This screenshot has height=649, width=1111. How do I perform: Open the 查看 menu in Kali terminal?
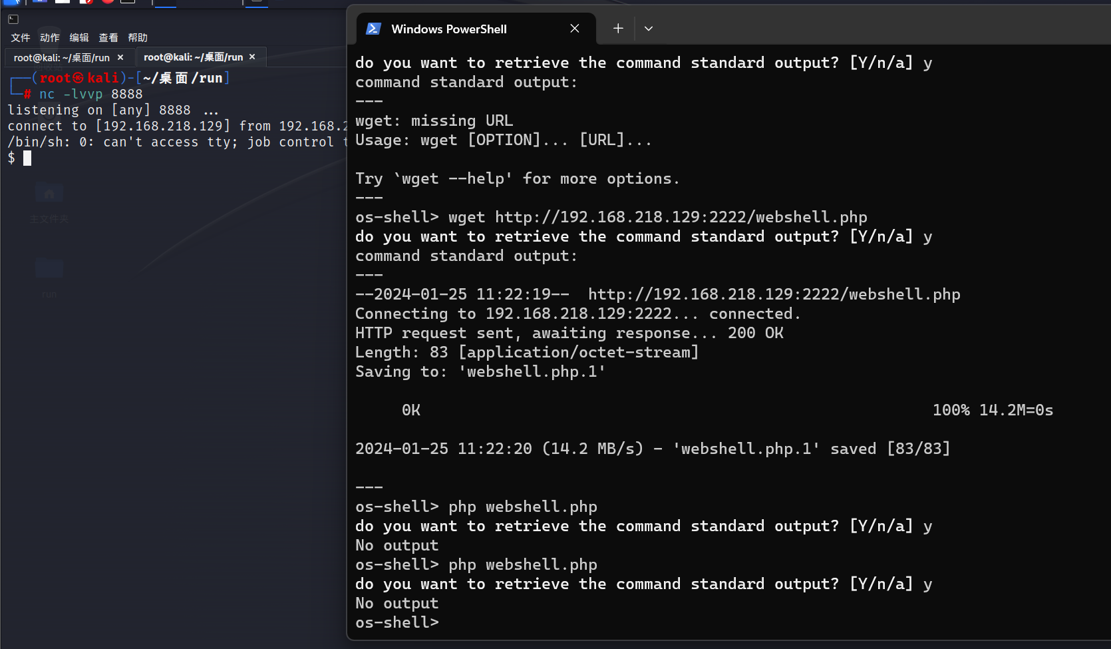[108, 38]
